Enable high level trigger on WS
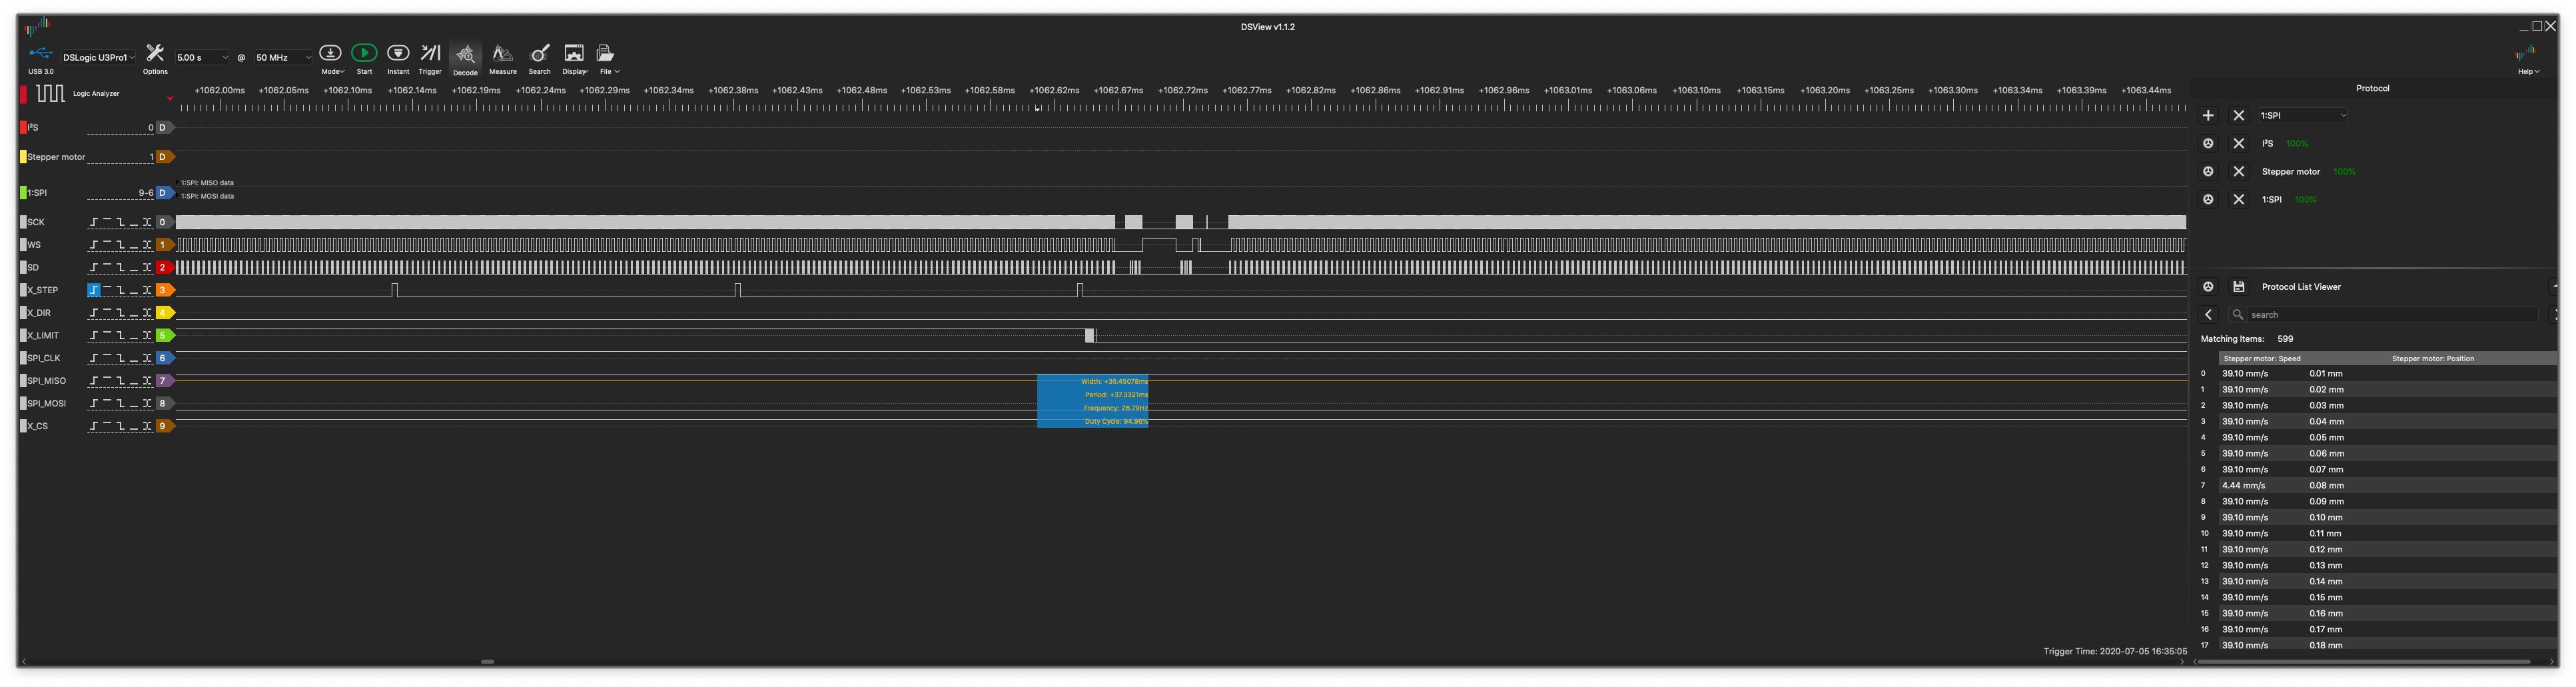The image size is (2576, 687). pos(107,245)
